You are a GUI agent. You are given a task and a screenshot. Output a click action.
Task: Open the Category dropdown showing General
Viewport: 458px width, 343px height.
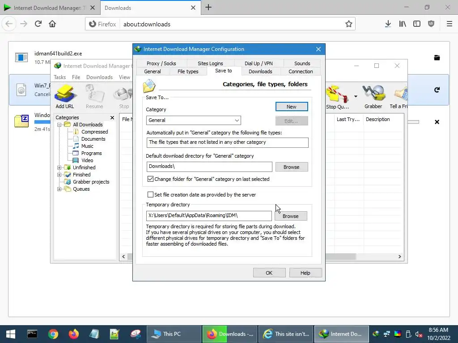[193, 120]
